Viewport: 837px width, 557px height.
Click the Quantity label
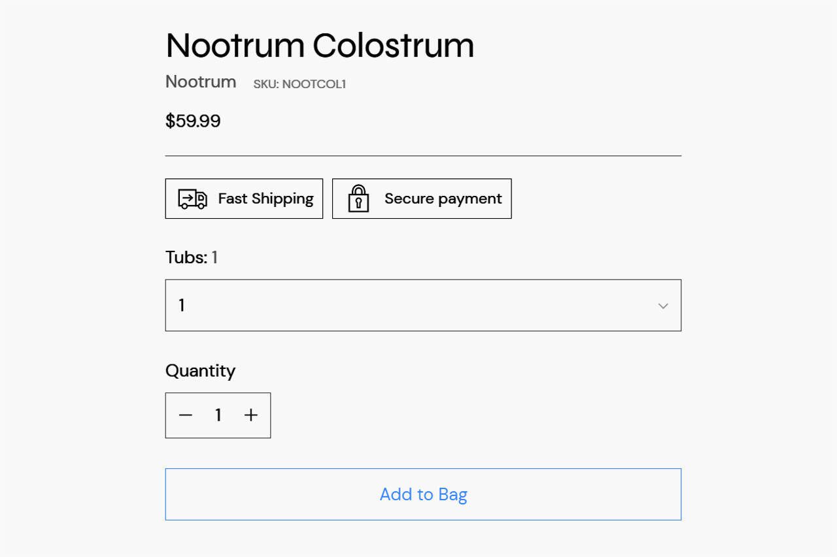200,371
